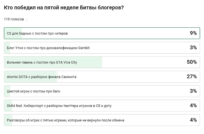The width and height of the screenshot is (204, 134).
Task: Click the 3% result next to Шестой игрок
Action: pyautogui.click(x=193, y=91)
